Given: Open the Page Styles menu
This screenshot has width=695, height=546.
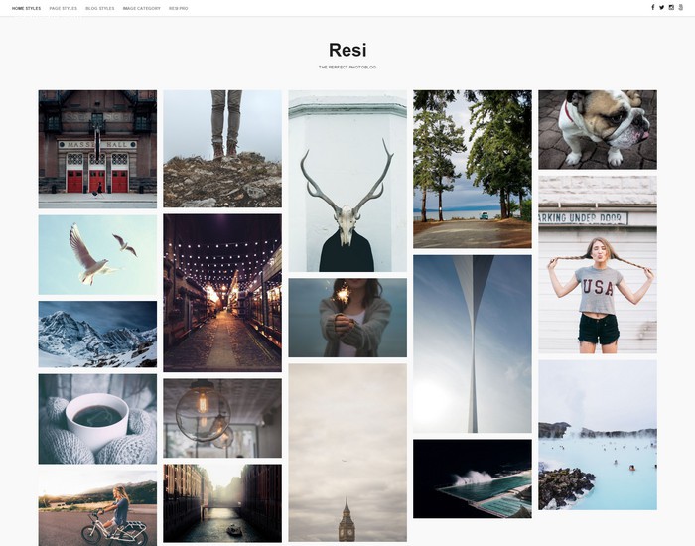Looking at the screenshot, I should point(63,8).
